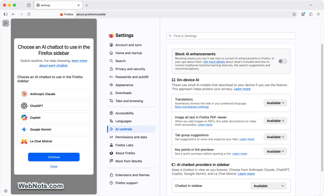This screenshot has height=196, width=324.
Task: Open About Firefox category
Action: [x=131, y=153]
